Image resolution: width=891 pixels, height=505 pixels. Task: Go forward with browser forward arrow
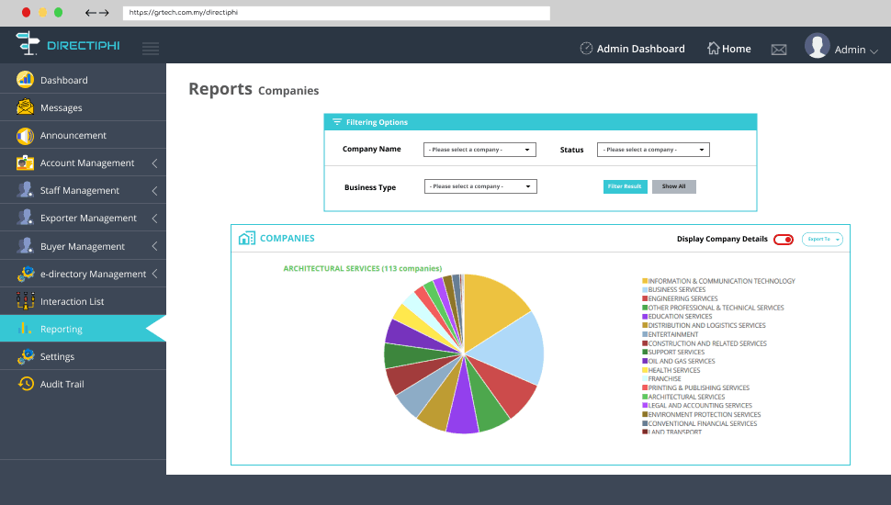point(104,13)
